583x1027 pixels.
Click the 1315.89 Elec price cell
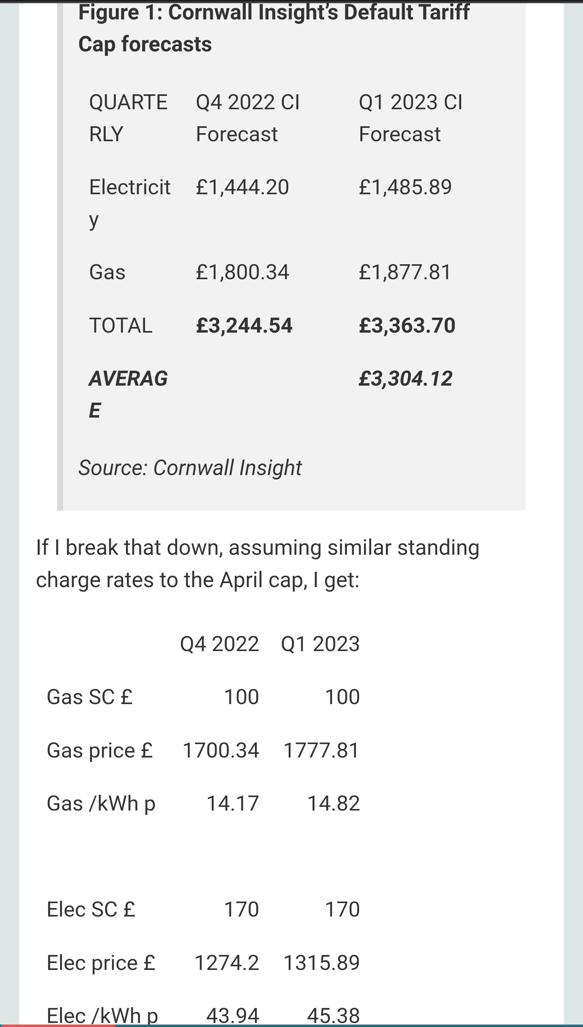click(321, 963)
